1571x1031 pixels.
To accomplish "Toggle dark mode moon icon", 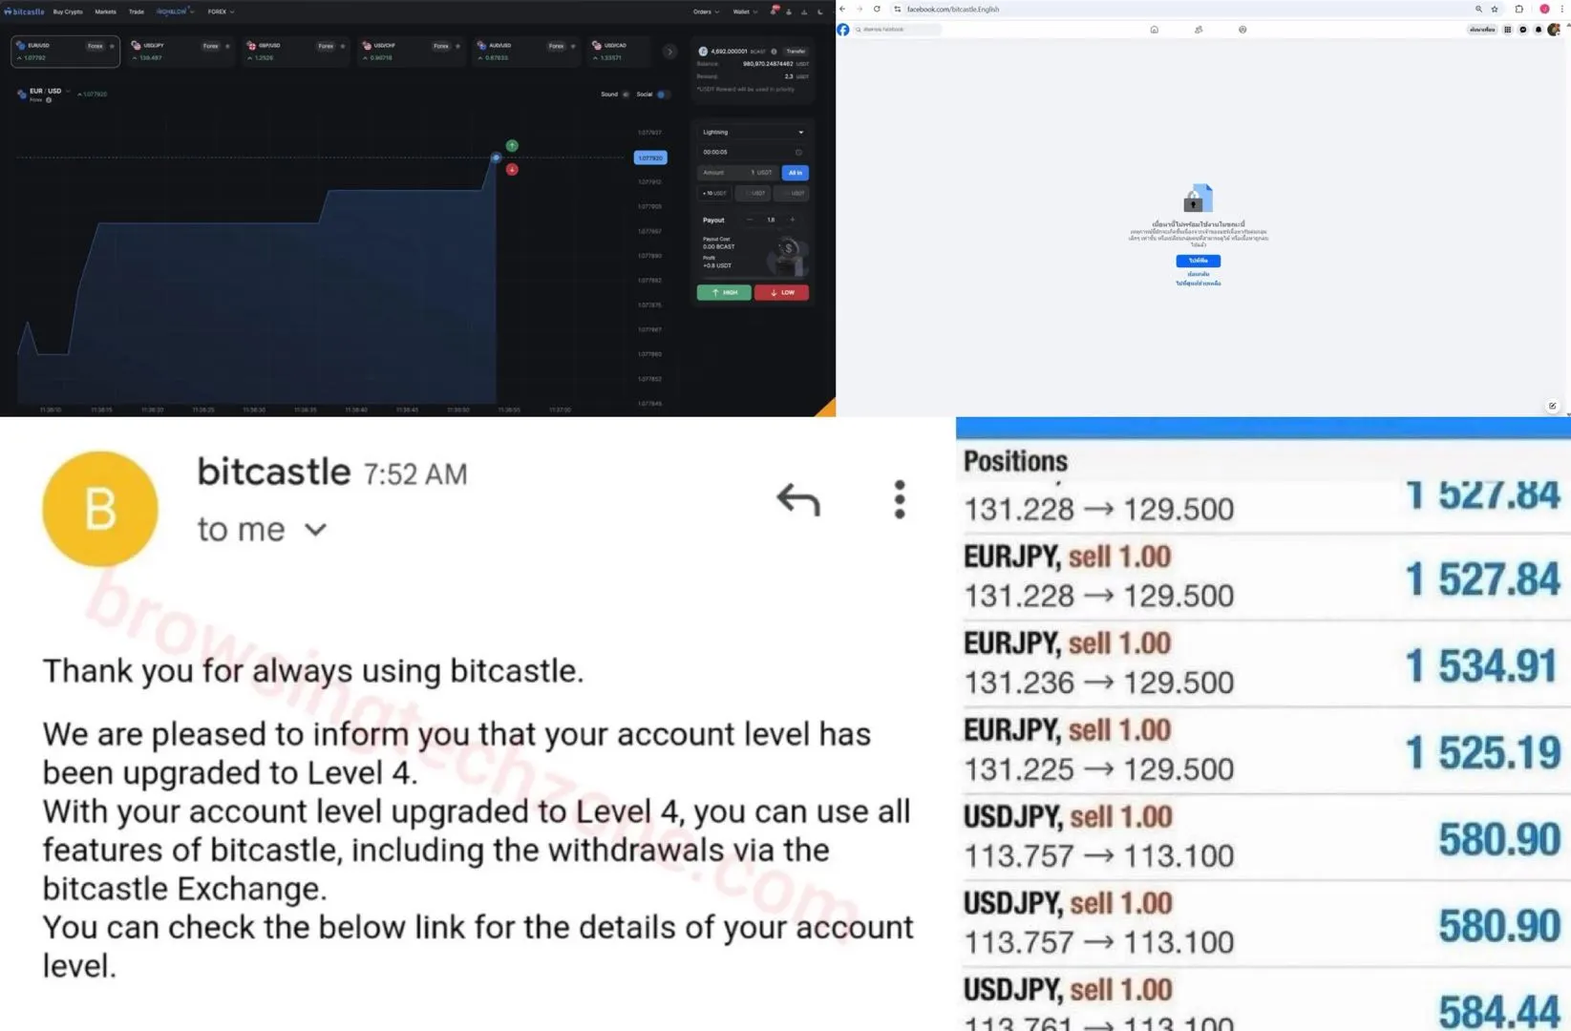I will pyautogui.click(x=820, y=11).
